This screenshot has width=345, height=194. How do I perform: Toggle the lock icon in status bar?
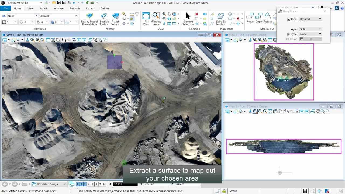tap(224, 191)
